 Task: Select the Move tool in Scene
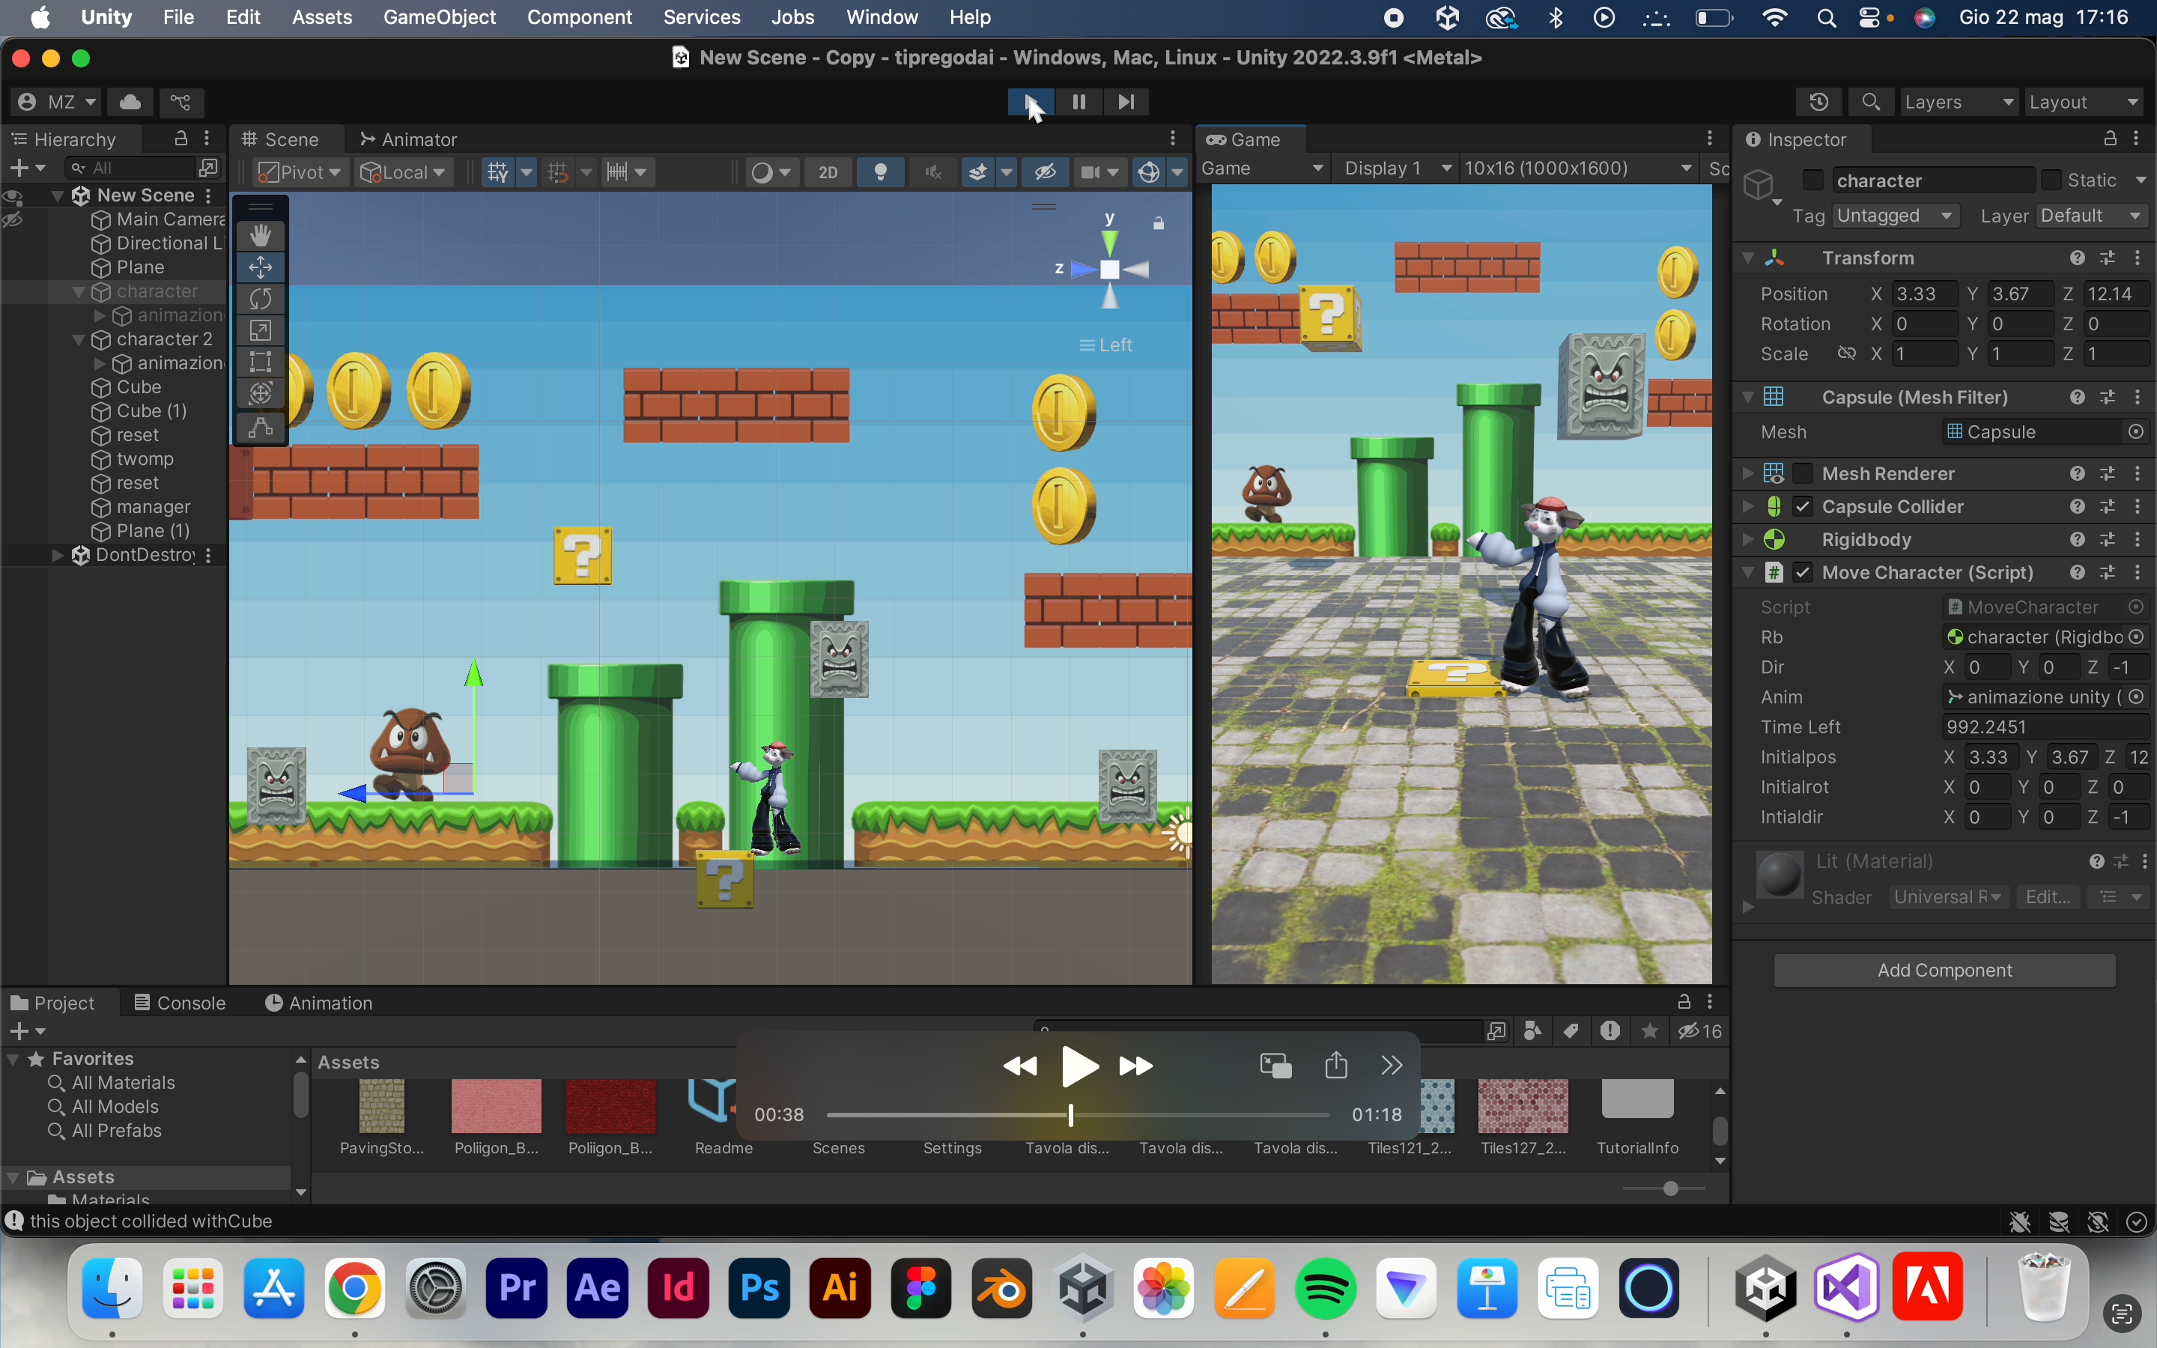(261, 267)
